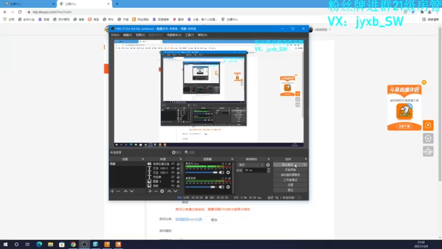Open the arrow dropdown beside 停止推流 button

click(305, 164)
